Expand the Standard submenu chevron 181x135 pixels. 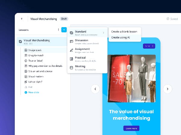[x=103, y=33]
